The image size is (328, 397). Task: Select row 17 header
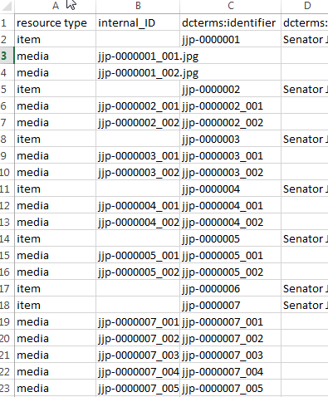click(x=7, y=288)
